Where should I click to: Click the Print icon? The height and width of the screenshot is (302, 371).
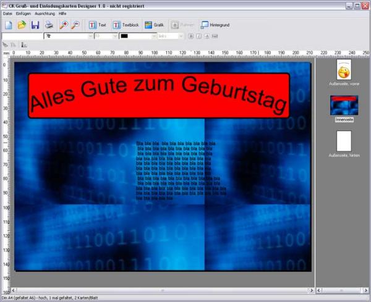coord(49,25)
